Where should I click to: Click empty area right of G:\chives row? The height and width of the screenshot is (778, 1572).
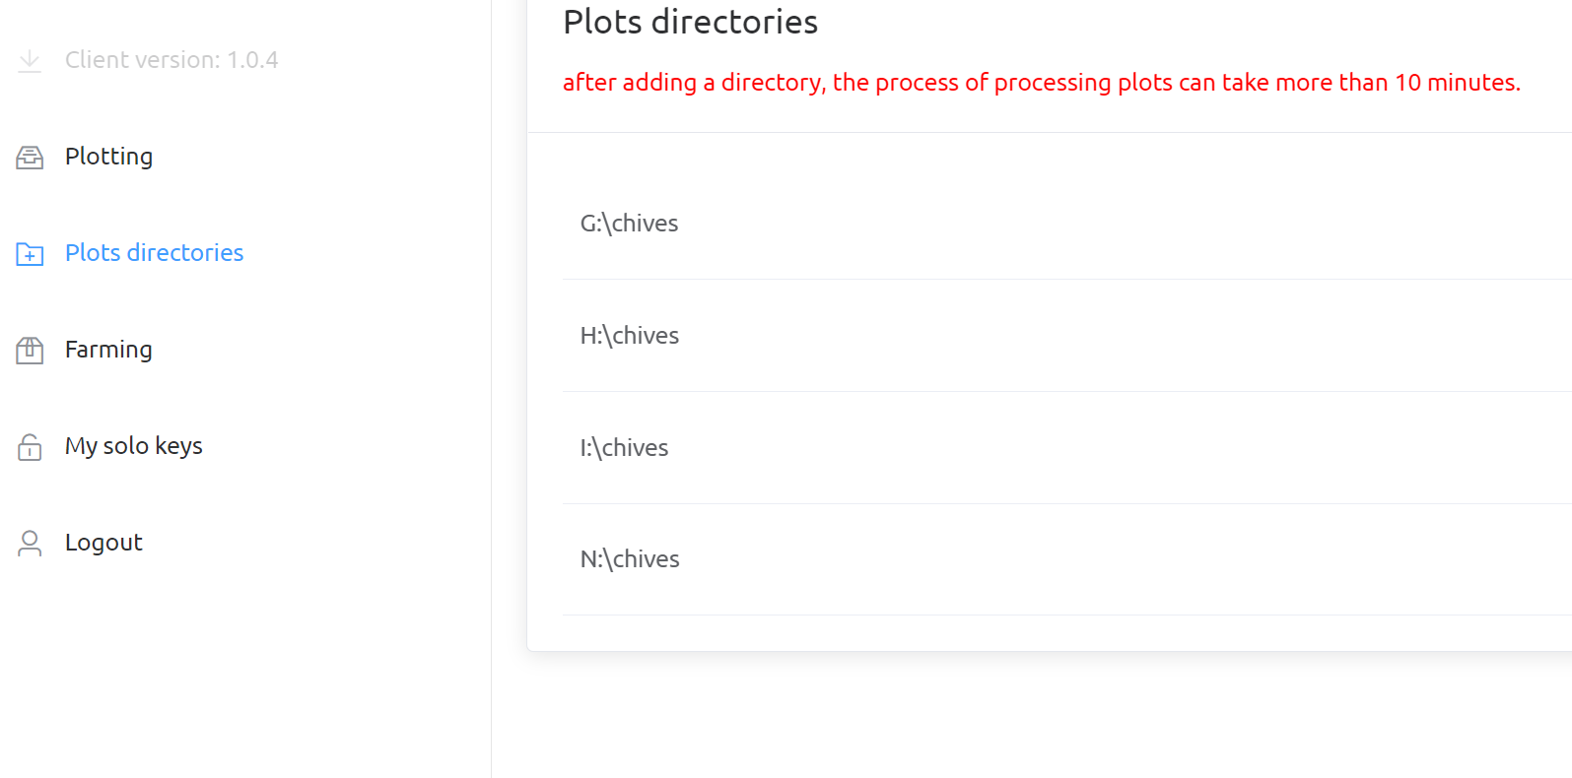pyautogui.click(x=1124, y=224)
